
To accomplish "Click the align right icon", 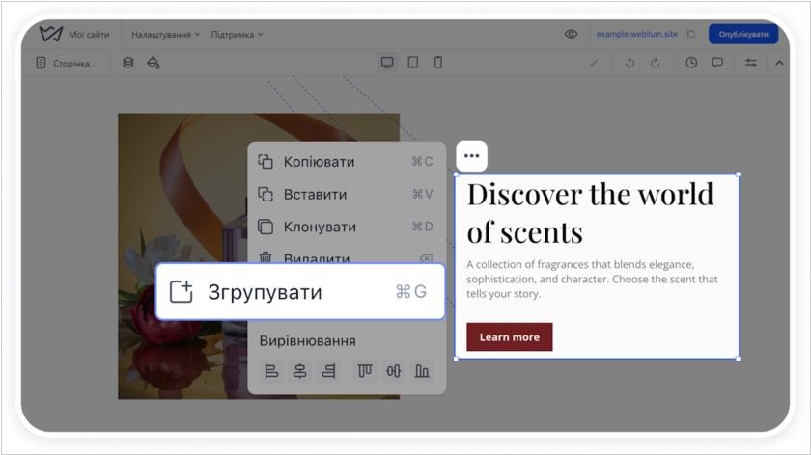I will coord(328,371).
